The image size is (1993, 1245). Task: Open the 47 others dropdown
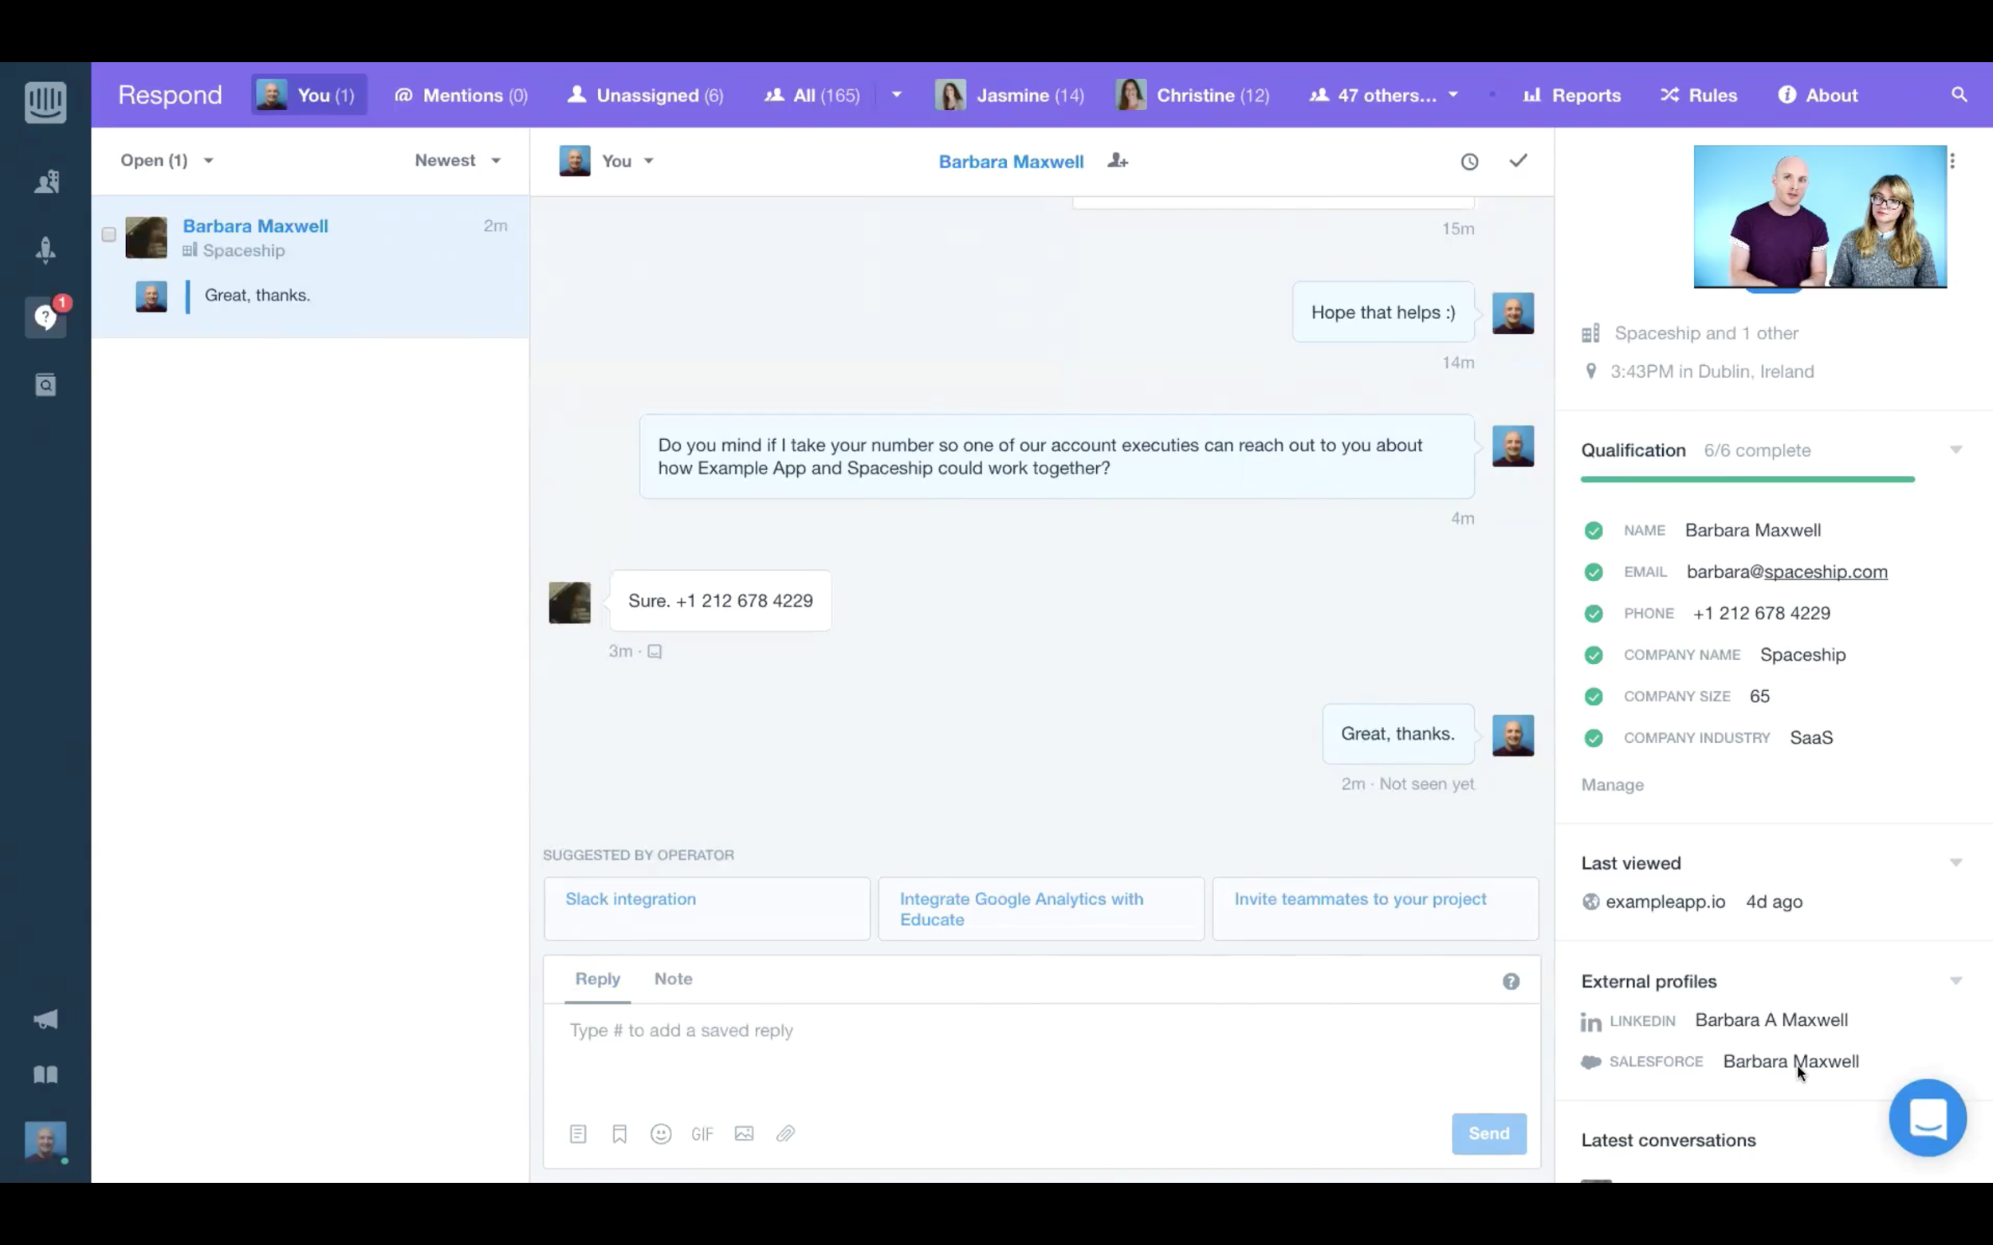pyautogui.click(x=1384, y=96)
